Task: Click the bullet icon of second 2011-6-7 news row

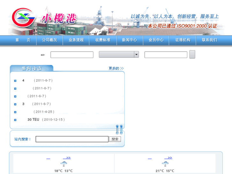Action: pyautogui.click(x=15, y=88)
